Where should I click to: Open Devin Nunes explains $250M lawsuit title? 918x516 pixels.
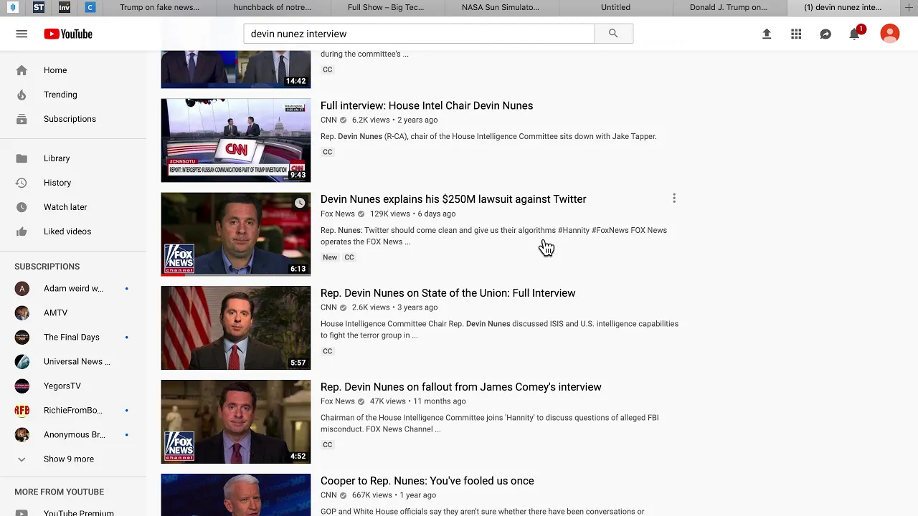[453, 199]
